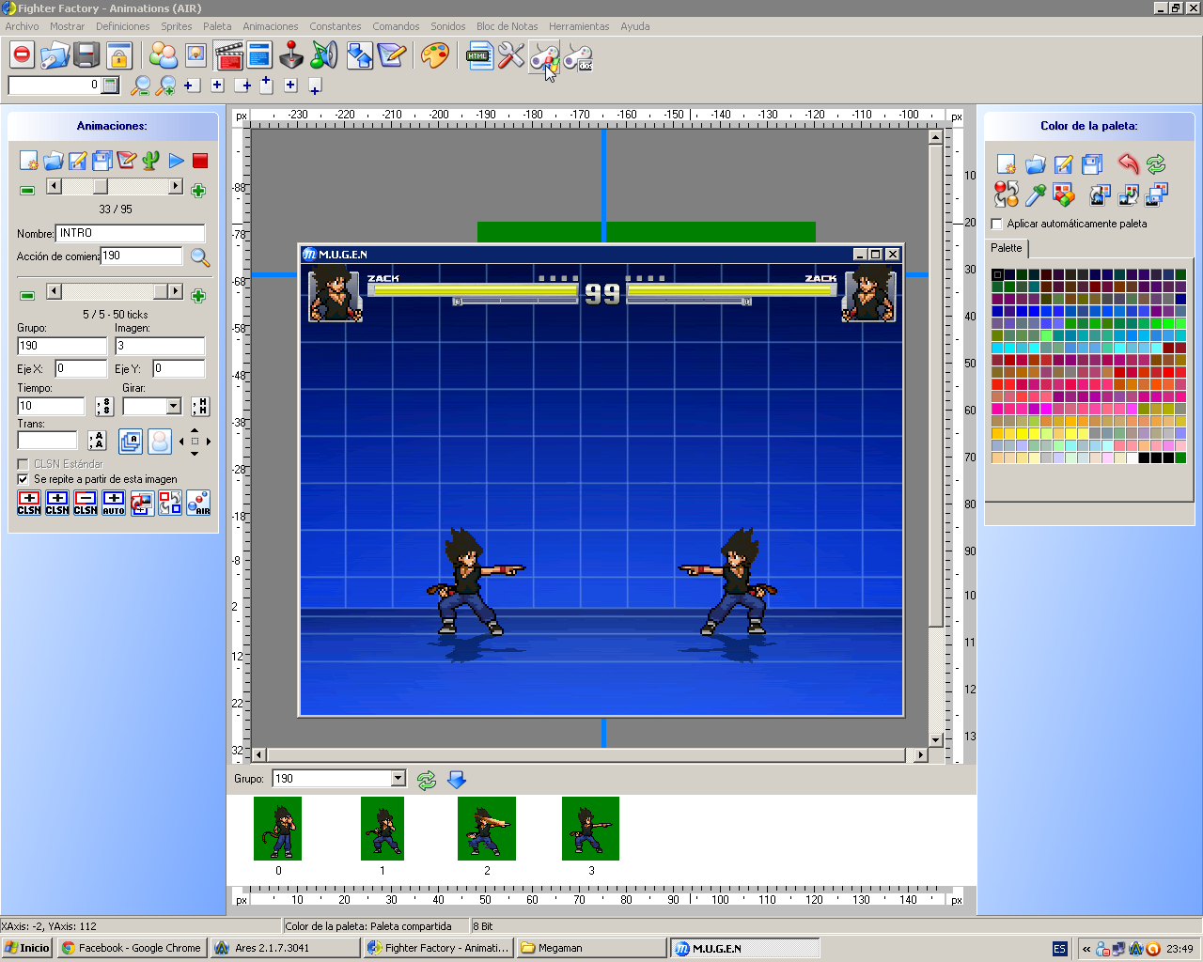Click the red close-project icon in main toolbar
The height and width of the screenshot is (962, 1203).
tap(22, 55)
